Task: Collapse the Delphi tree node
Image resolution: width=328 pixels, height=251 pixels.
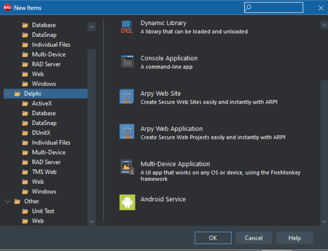Action: tap(8, 94)
